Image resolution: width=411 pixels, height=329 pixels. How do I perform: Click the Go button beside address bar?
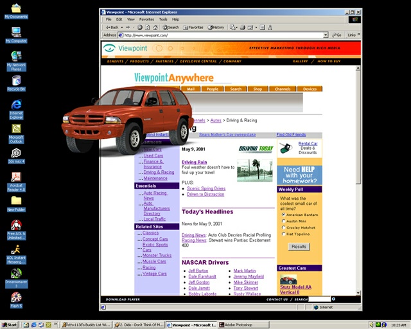(337, 35)
